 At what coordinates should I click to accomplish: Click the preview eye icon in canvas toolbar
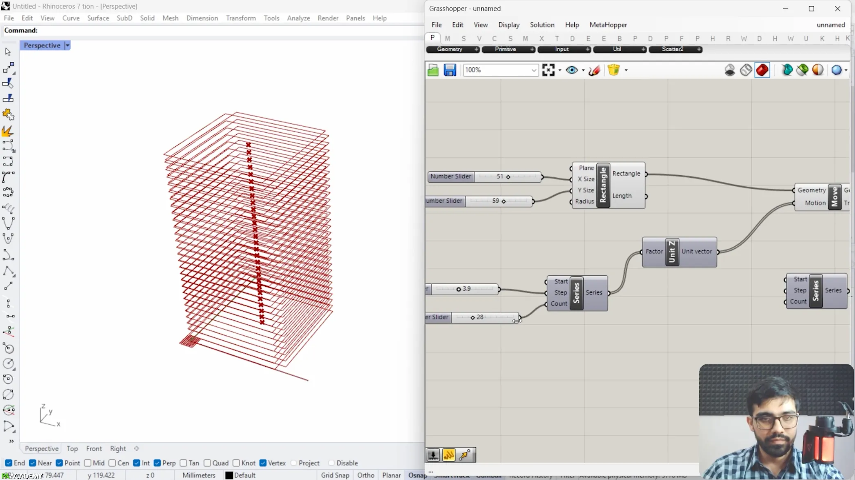coord(571,70)
